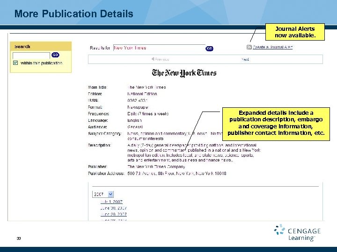Open the June 29, 2007 issue
The height and width of the screenshot is (252, 337).
pos(113,214)
